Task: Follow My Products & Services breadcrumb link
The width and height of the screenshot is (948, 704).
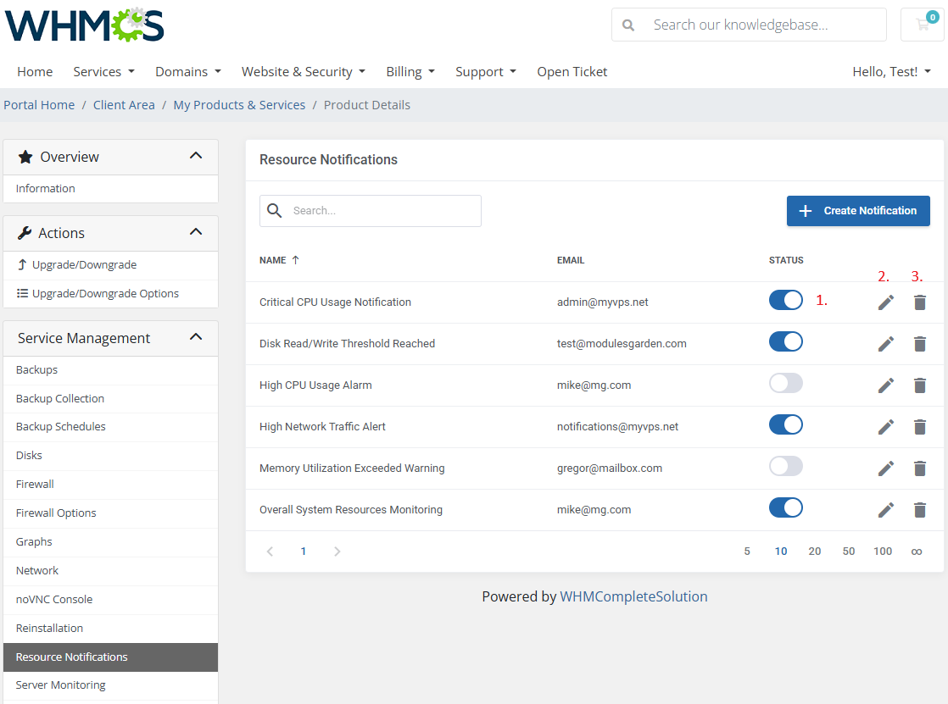Action: 239,105
